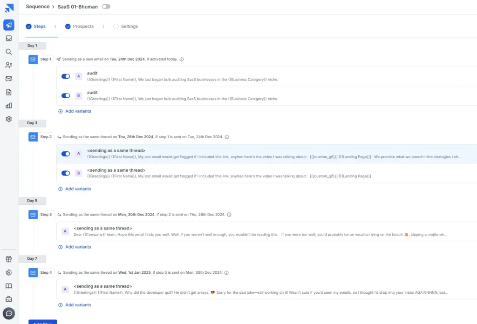Open the prospects people icon in sidebar
477x324 pixels.
(x=9, y=65)
